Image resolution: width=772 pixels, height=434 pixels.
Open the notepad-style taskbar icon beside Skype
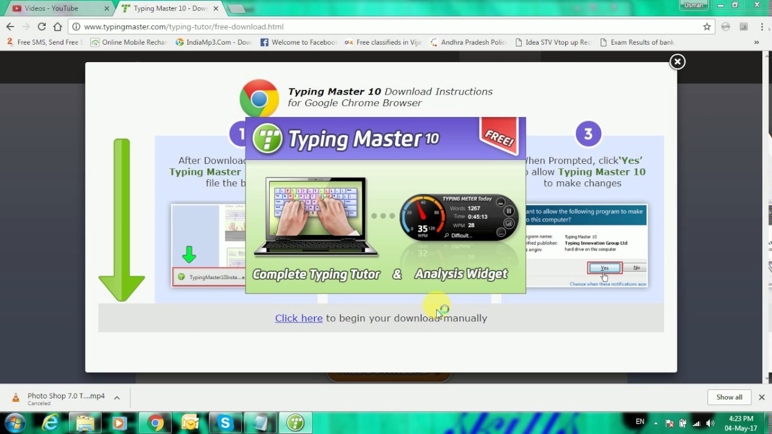(260, 423)
